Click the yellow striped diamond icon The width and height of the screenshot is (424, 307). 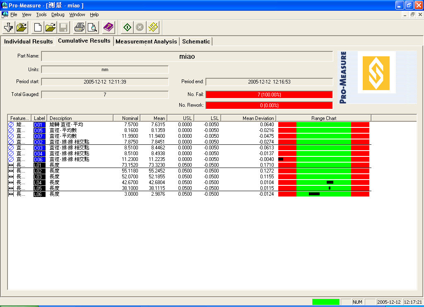click(153, 28)
